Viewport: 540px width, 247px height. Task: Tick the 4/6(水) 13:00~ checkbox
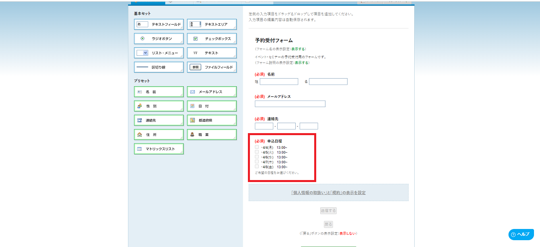tap(257, 157)
